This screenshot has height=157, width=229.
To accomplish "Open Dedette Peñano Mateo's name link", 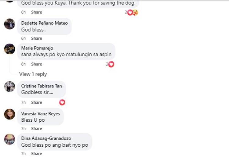I will pos(44,23).
